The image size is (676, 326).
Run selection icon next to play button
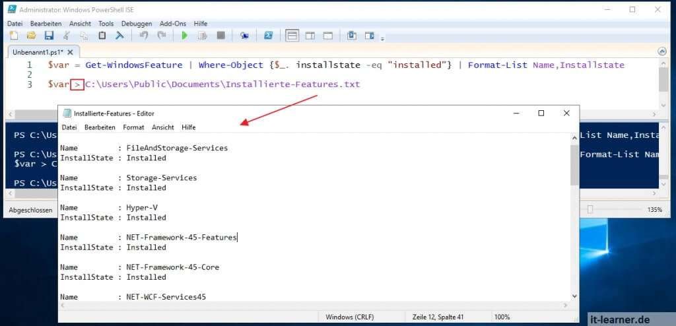click(x=202, y=36)
